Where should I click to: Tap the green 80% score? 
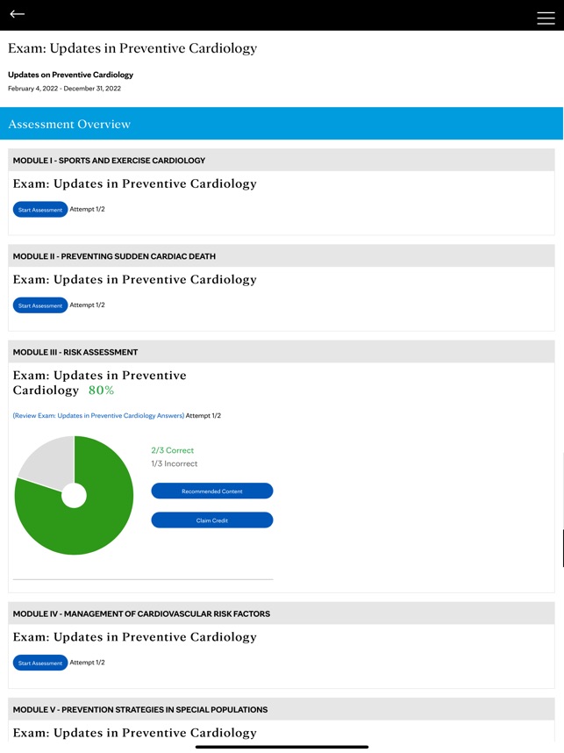point(101,391)
